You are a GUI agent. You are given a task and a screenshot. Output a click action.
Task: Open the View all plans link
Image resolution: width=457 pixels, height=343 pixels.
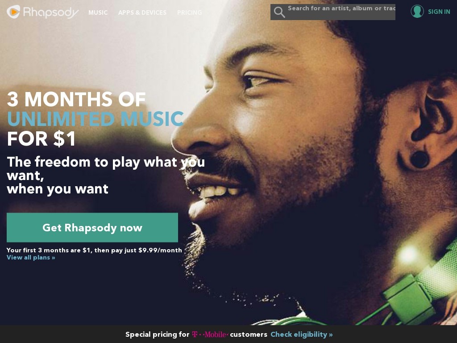coord(31,258)
